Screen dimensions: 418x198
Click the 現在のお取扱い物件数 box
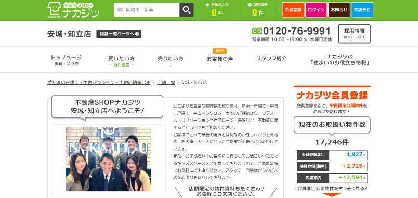[x=332, y=124]
